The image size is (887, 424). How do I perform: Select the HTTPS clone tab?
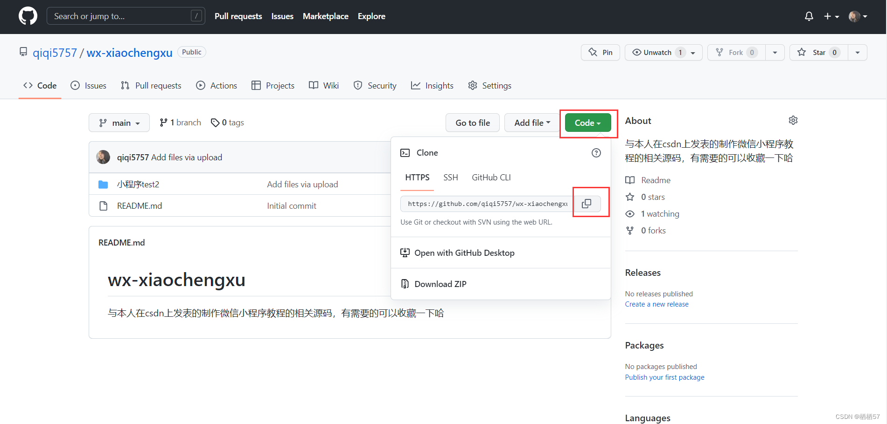tap(417, 178)
